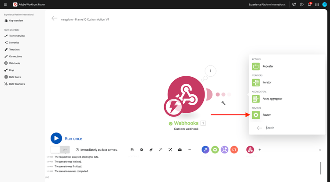This screenshot has height=182, width=330.
Task: Open the notifications bell
Action: [x=309, y=4]
